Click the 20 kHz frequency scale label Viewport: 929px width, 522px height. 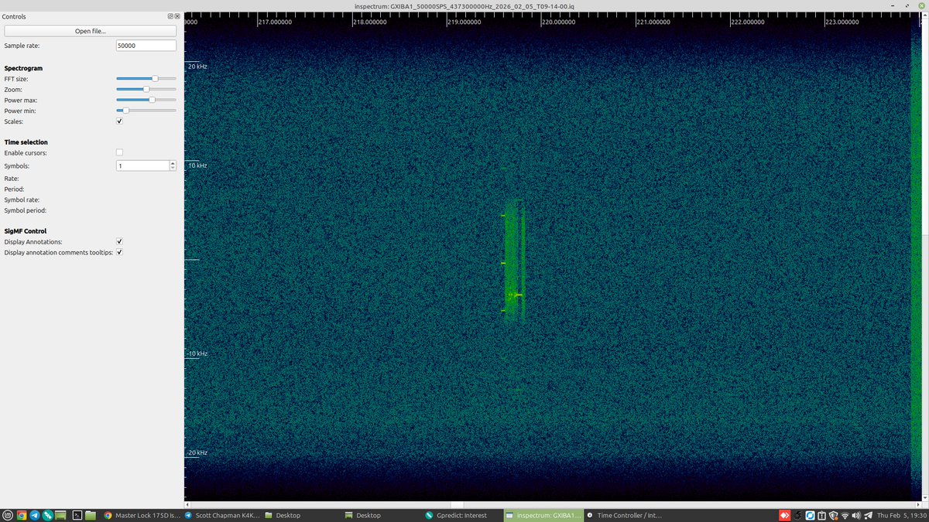click(x=197, y=67)
